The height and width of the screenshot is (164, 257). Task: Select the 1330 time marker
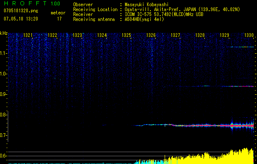(249, 36)
